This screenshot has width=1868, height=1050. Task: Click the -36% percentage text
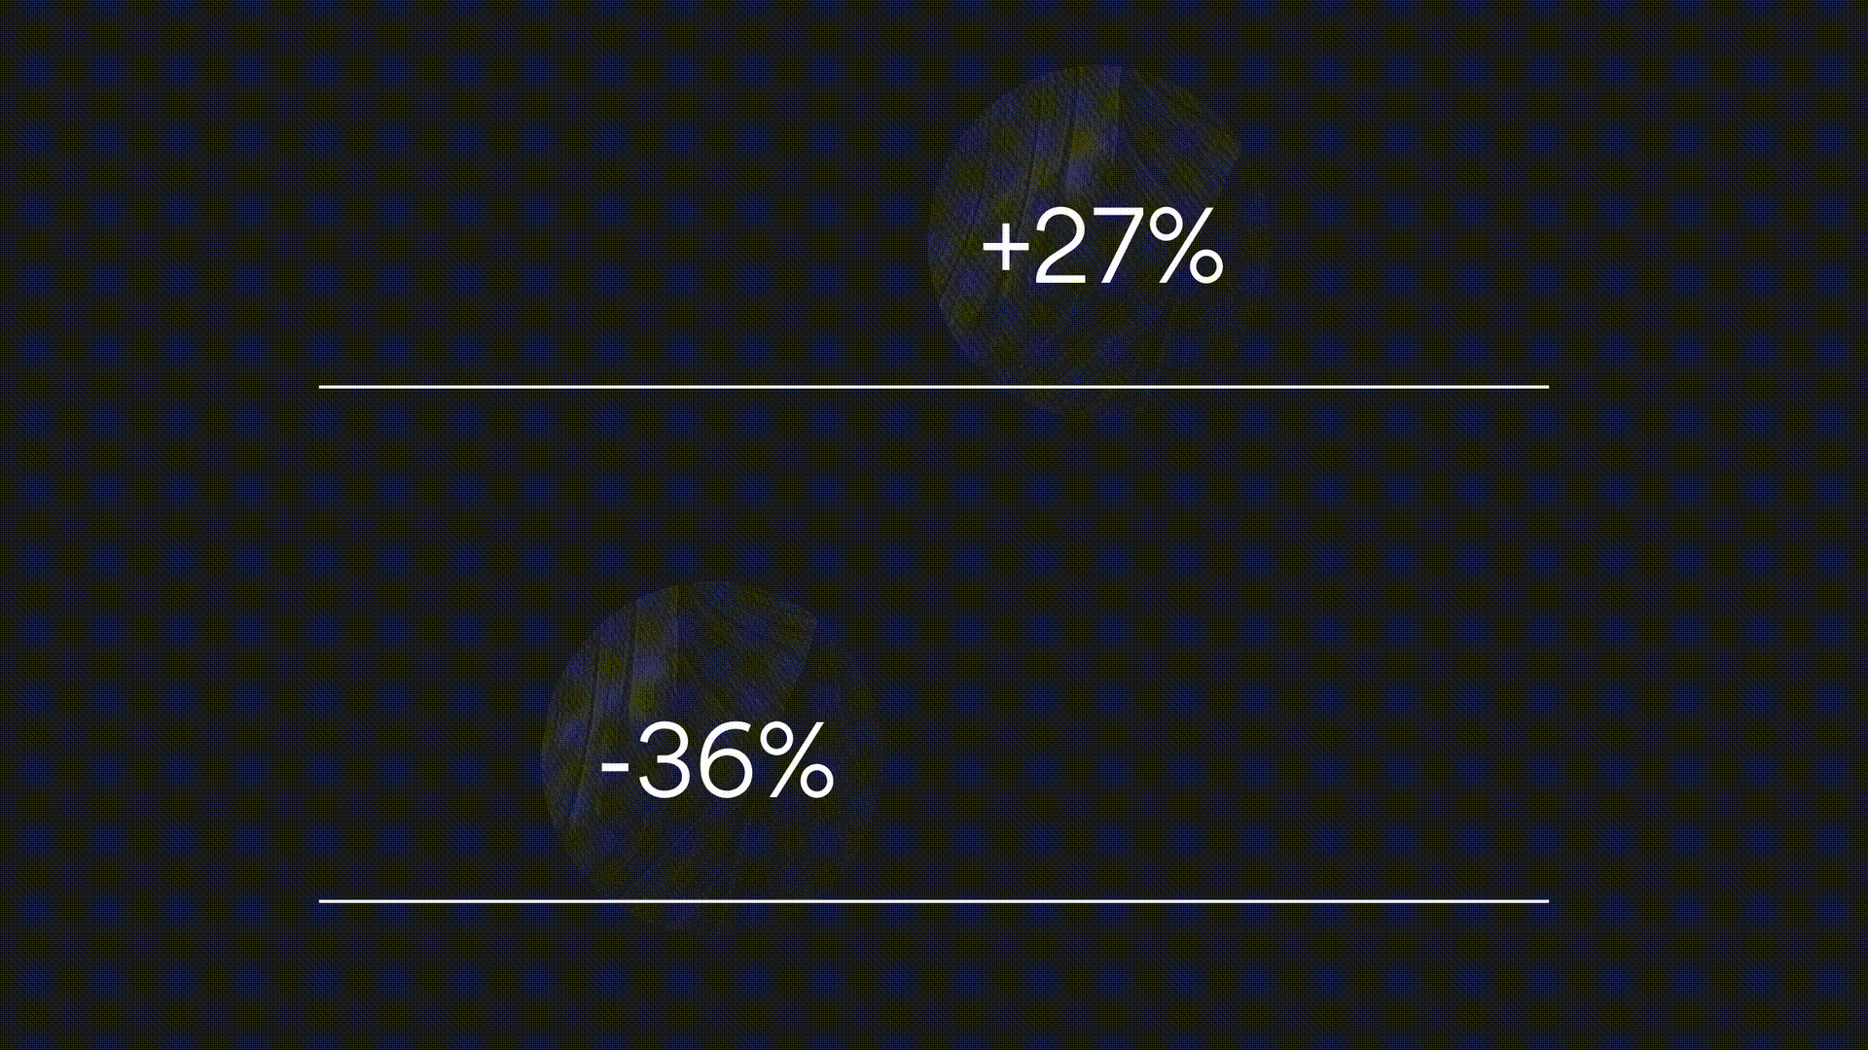pyautogui.click(x=717, y=761)
